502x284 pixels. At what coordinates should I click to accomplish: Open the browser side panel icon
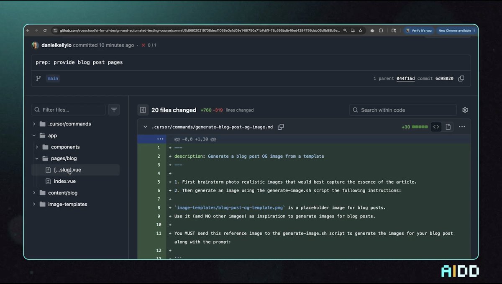(394, 31)
